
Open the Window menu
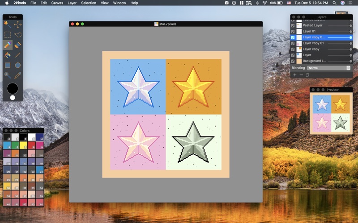119,3
